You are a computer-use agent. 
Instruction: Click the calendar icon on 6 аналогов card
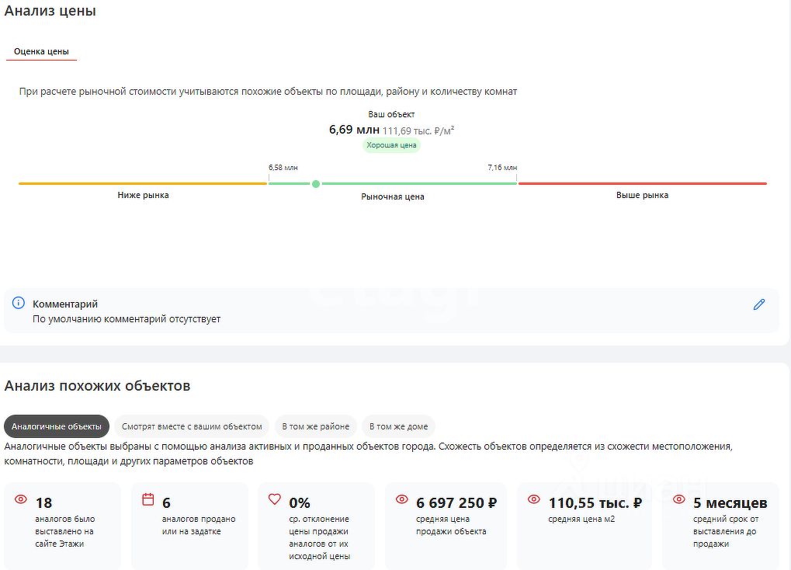147,499
